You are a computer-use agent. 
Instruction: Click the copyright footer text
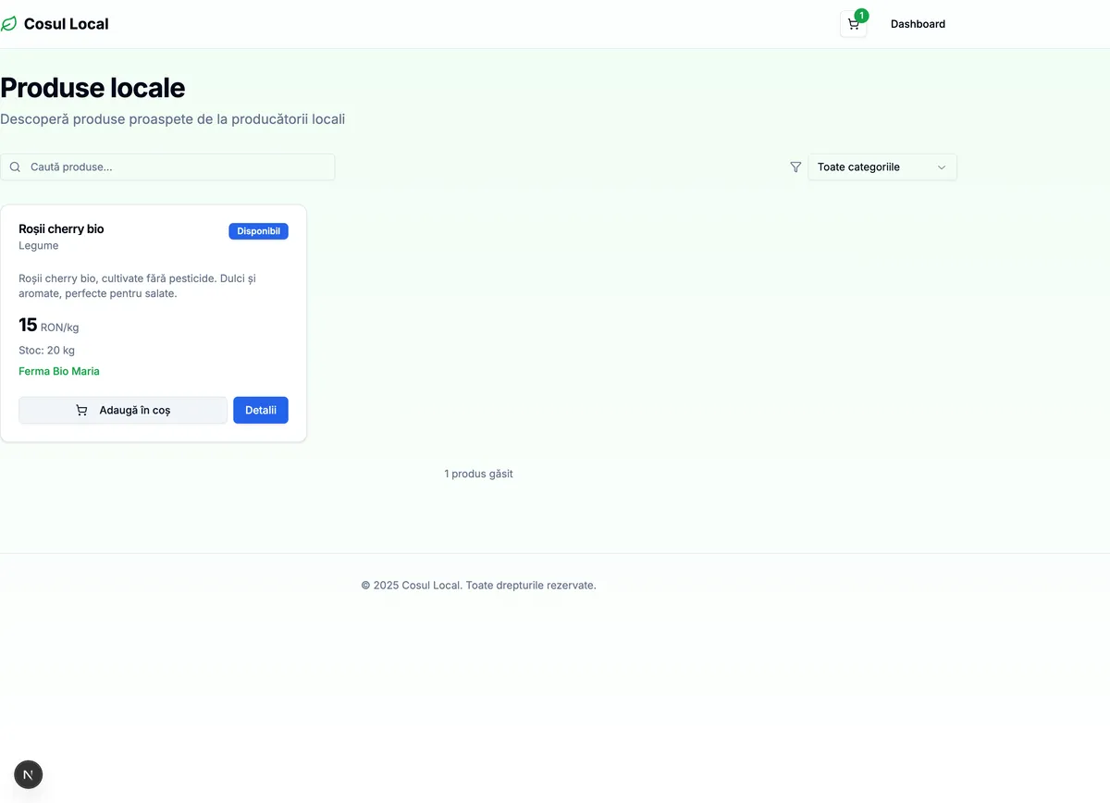click(x=478, y=586)
